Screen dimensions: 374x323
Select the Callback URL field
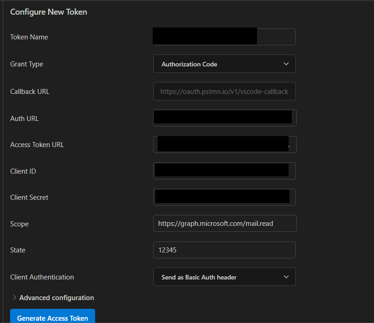coord(224,91)
